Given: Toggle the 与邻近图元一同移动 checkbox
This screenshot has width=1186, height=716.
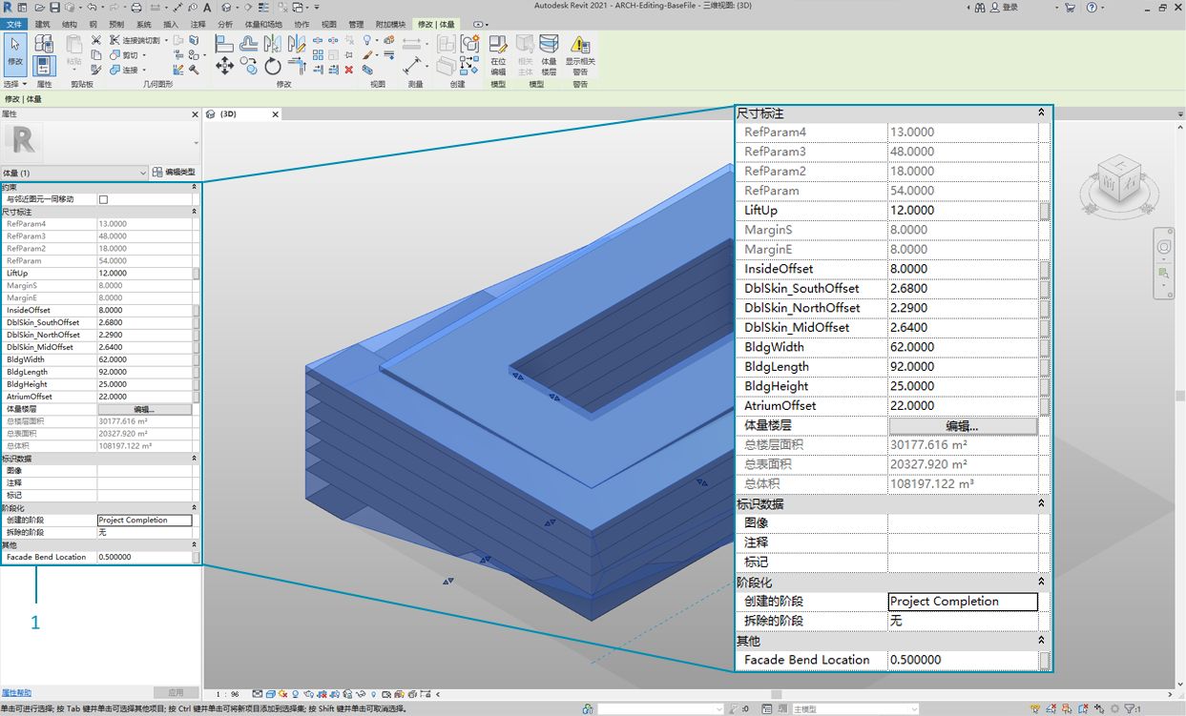Looking at the screenshot, I should [103, 199].
